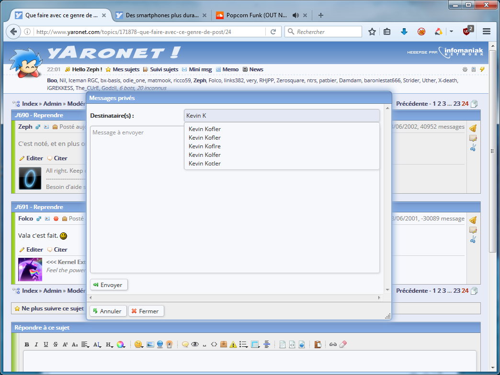Open the smiley picker dropdown in editor

coord(139,344)
